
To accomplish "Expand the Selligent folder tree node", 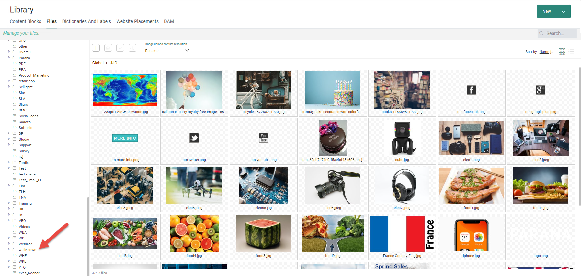I will pos(9,87).
